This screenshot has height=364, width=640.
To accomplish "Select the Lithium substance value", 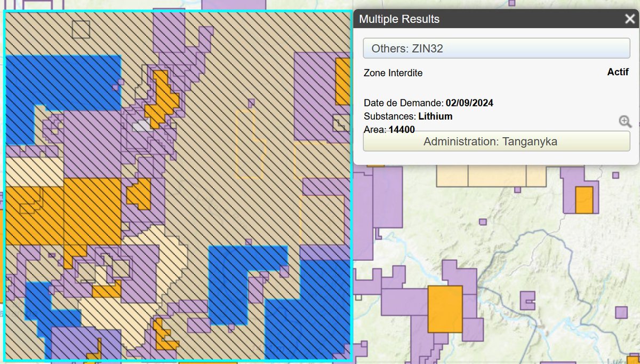I will pyautogui.click(x=435, y=116).
